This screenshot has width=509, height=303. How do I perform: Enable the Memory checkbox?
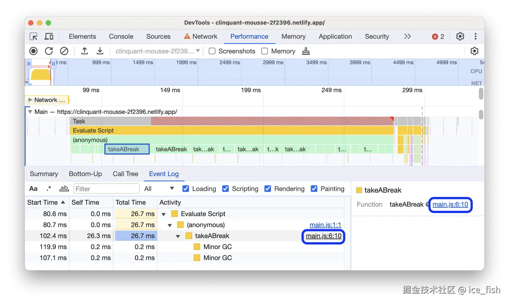264,51
